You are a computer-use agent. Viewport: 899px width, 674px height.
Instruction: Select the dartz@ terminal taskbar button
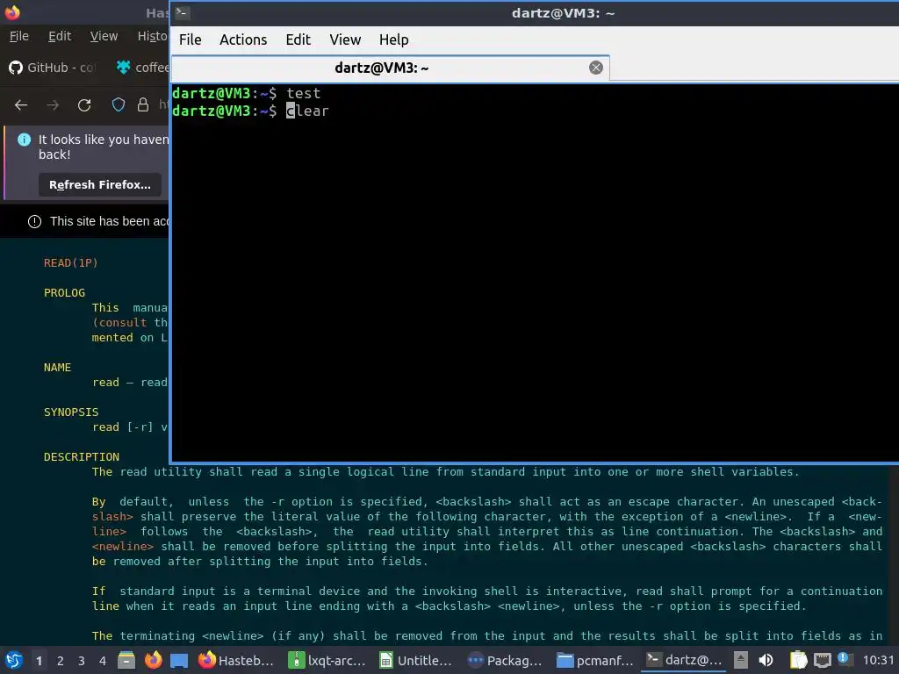click(684, 660)
